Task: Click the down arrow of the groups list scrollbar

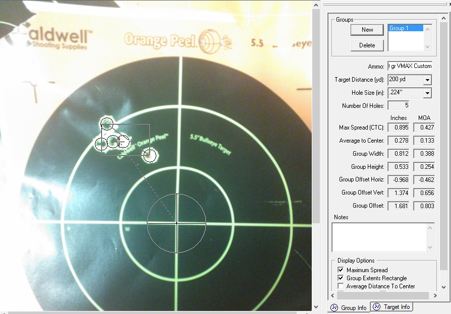Action: click(x=427, y=46)
